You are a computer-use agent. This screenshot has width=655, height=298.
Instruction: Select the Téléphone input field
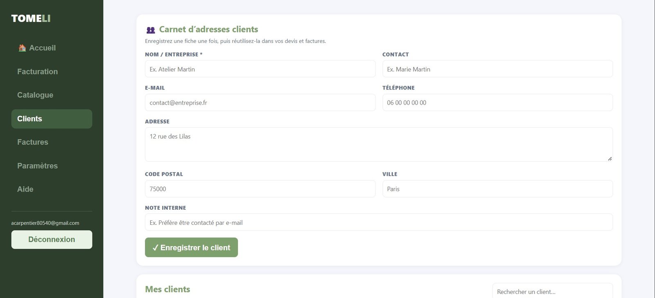tap(497, 102)
